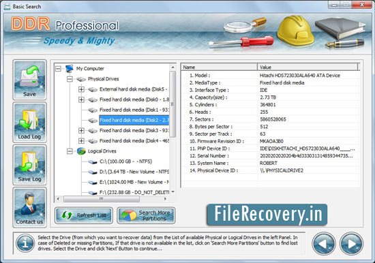Collapse the Physical Drives node
This screenshot has height=263, width=375.
(x=70, y=79)
